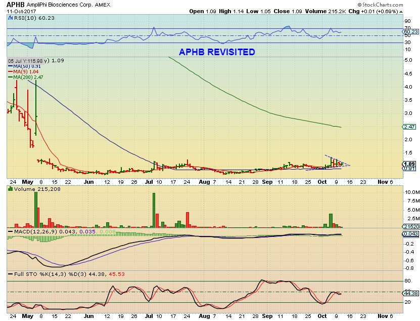This screenshot has height=321, width=420.
Task: Click the Low 1.05 value in the header
Action: click(258, 11)
